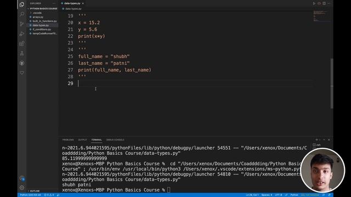Click line 25 full_name assignment
The image size is (351, 197).
(x=104, y=56)
